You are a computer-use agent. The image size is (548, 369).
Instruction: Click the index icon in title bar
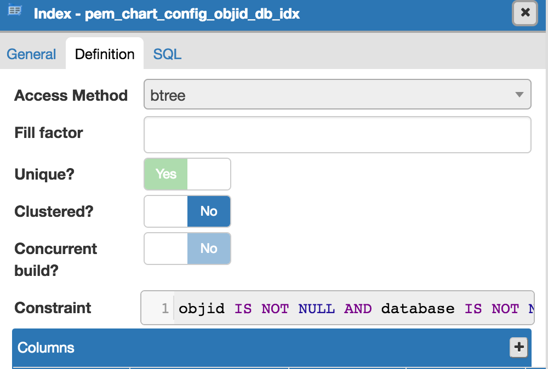pyautogui.click(x=15, y=10)
